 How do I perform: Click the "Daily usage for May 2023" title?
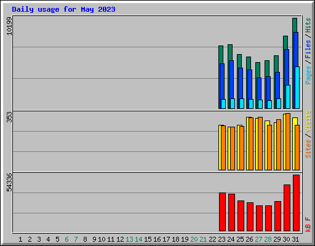pos(63,9)
